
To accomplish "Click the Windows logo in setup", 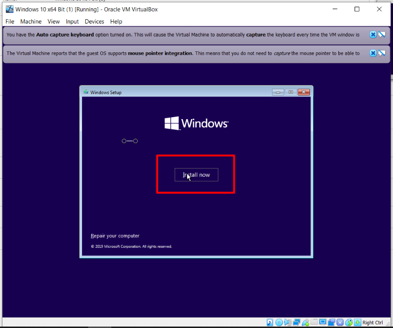I will click(197, 123).
